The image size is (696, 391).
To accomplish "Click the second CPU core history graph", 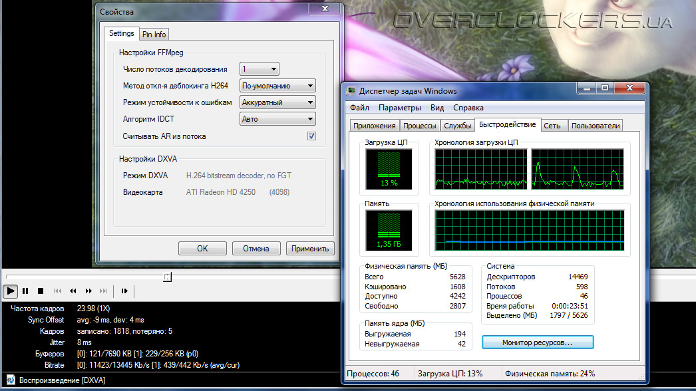I will (x=578, y=169).
